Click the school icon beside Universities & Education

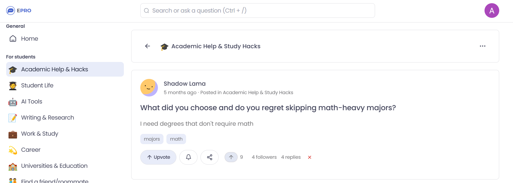tap(12, 166)
